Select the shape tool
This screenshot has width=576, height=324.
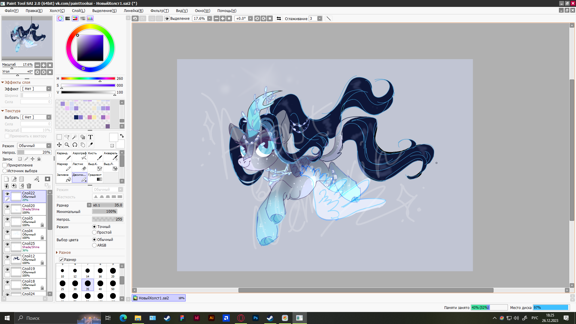[x=82, y=137]
